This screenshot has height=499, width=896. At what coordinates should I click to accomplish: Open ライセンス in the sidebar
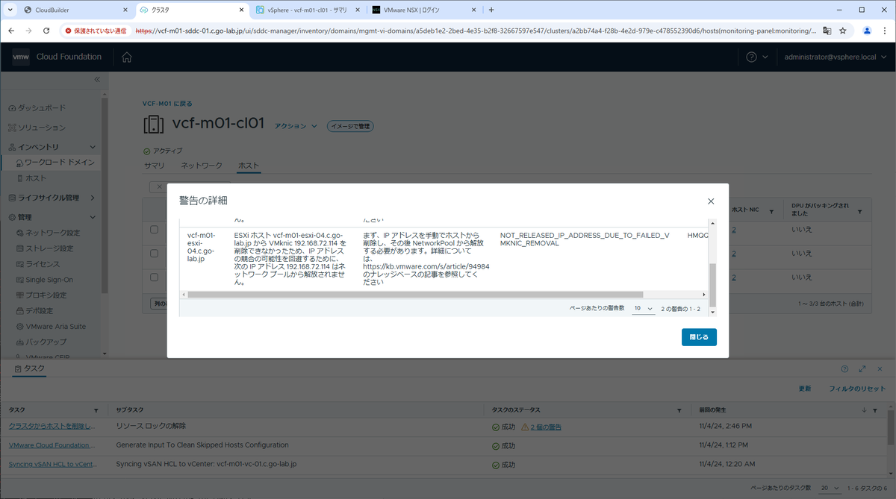[x=37, y=264]
